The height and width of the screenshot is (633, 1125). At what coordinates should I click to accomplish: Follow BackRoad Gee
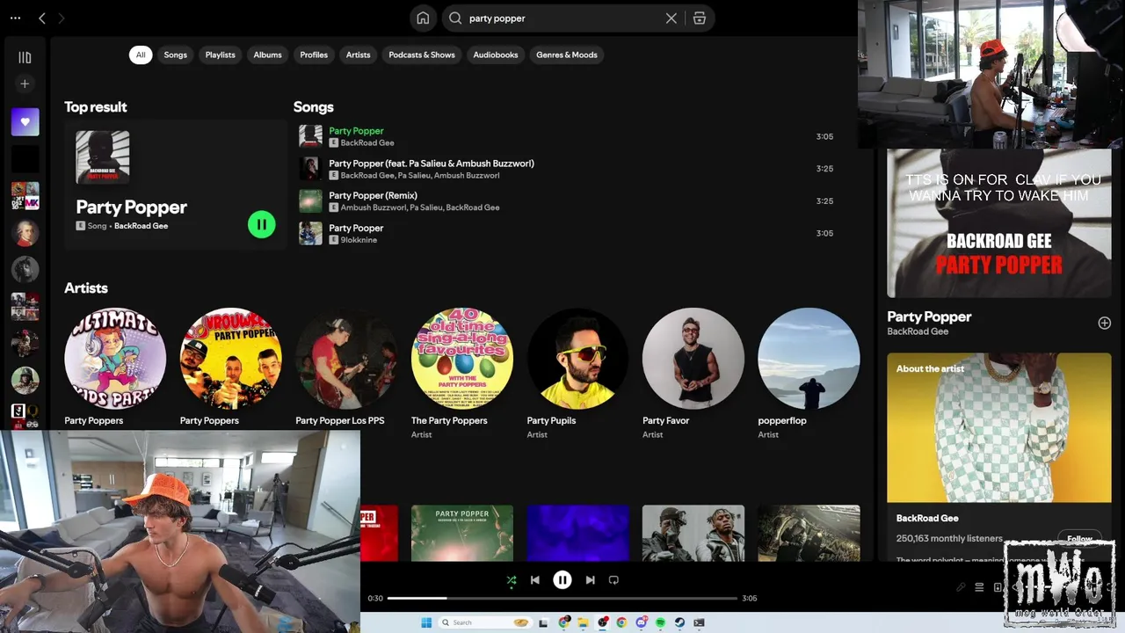[x=1079, y=539]
